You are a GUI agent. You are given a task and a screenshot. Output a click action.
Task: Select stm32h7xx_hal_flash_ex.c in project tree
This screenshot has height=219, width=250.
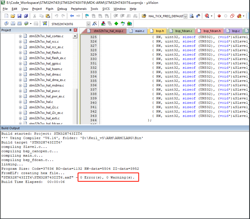tap(47, 58)
